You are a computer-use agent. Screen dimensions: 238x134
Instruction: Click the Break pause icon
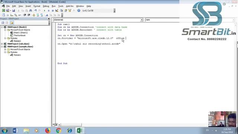coord(49,10)
